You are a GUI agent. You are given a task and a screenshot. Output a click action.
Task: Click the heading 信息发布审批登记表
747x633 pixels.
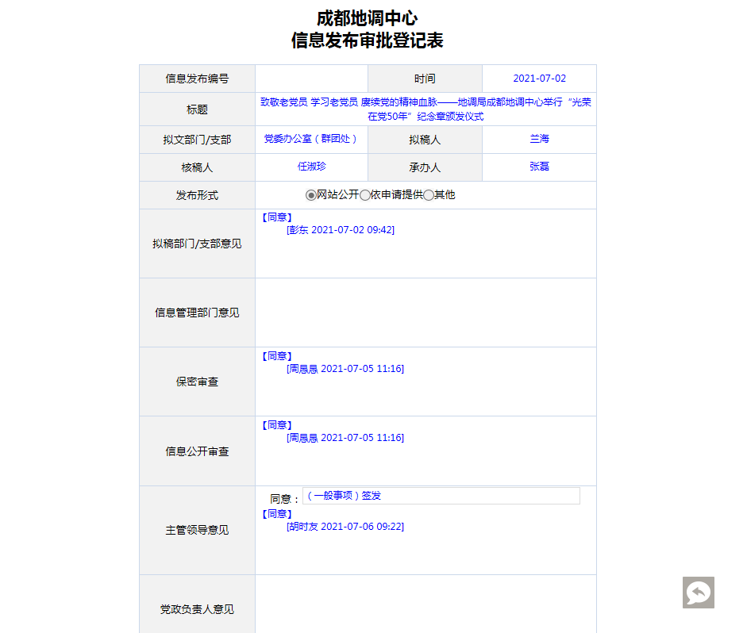pos(368,40)
